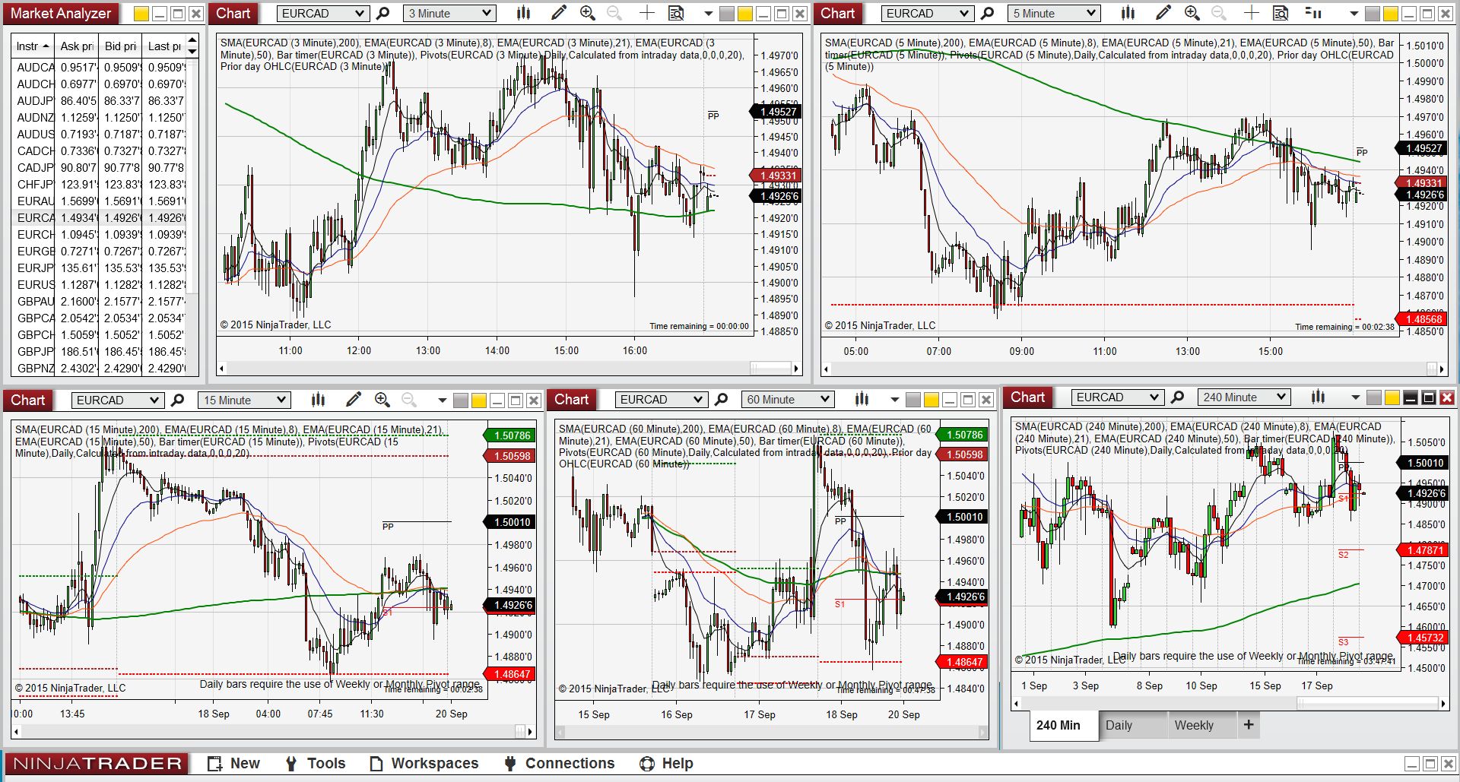The width and height of the screenshot is (1460, 782).
Task: Open bar style settings on 5 Minute chart
Action: (x=1128, y=13)
